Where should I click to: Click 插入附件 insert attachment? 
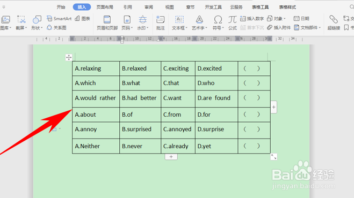tap(279, 28)
